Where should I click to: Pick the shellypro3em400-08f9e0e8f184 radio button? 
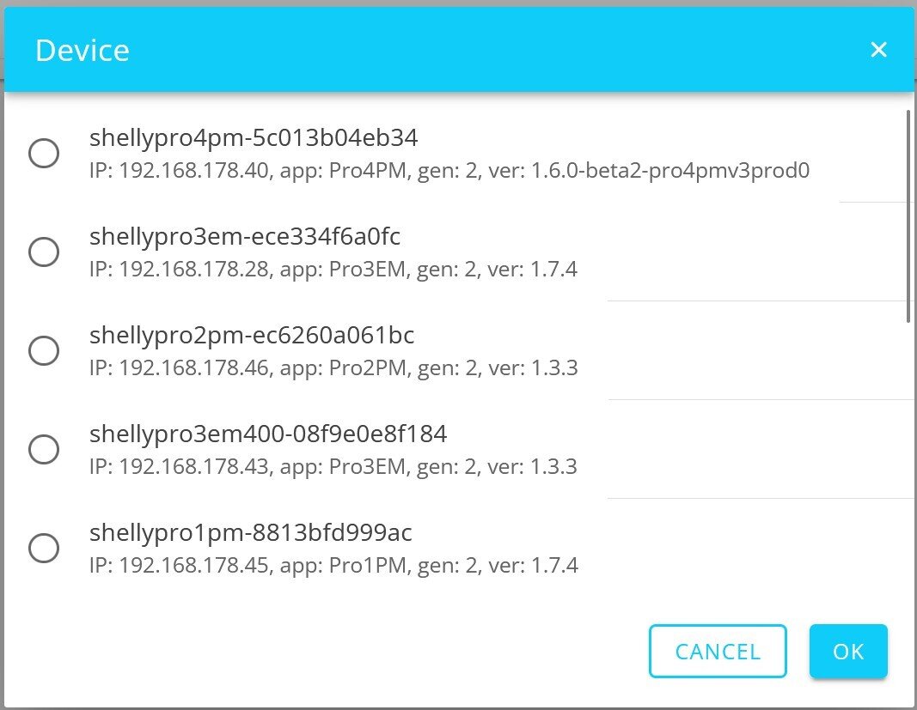(44, 449)
